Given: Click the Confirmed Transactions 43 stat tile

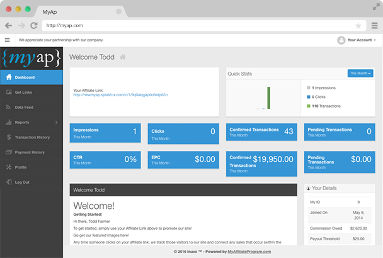Looking at the screenshot, I should pyautogui.click(x=261, y=132).
